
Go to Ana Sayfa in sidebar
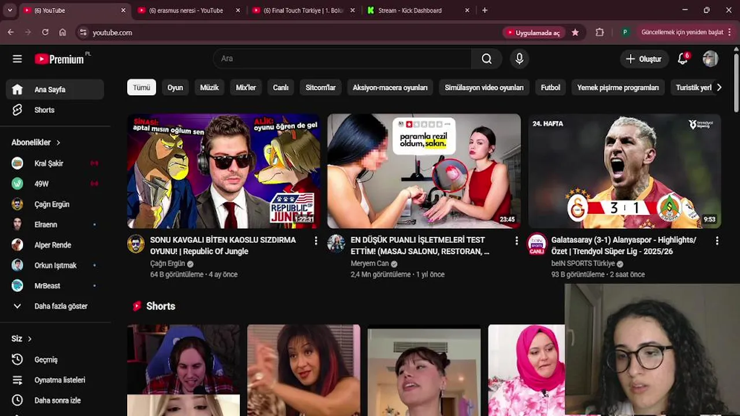pos(55,90)
